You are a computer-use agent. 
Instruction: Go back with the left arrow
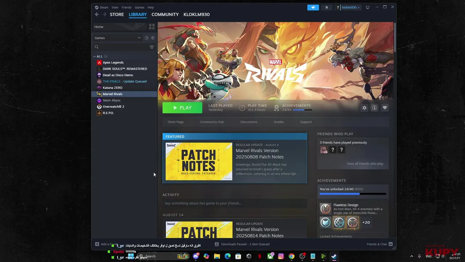(x=97, y=15)
